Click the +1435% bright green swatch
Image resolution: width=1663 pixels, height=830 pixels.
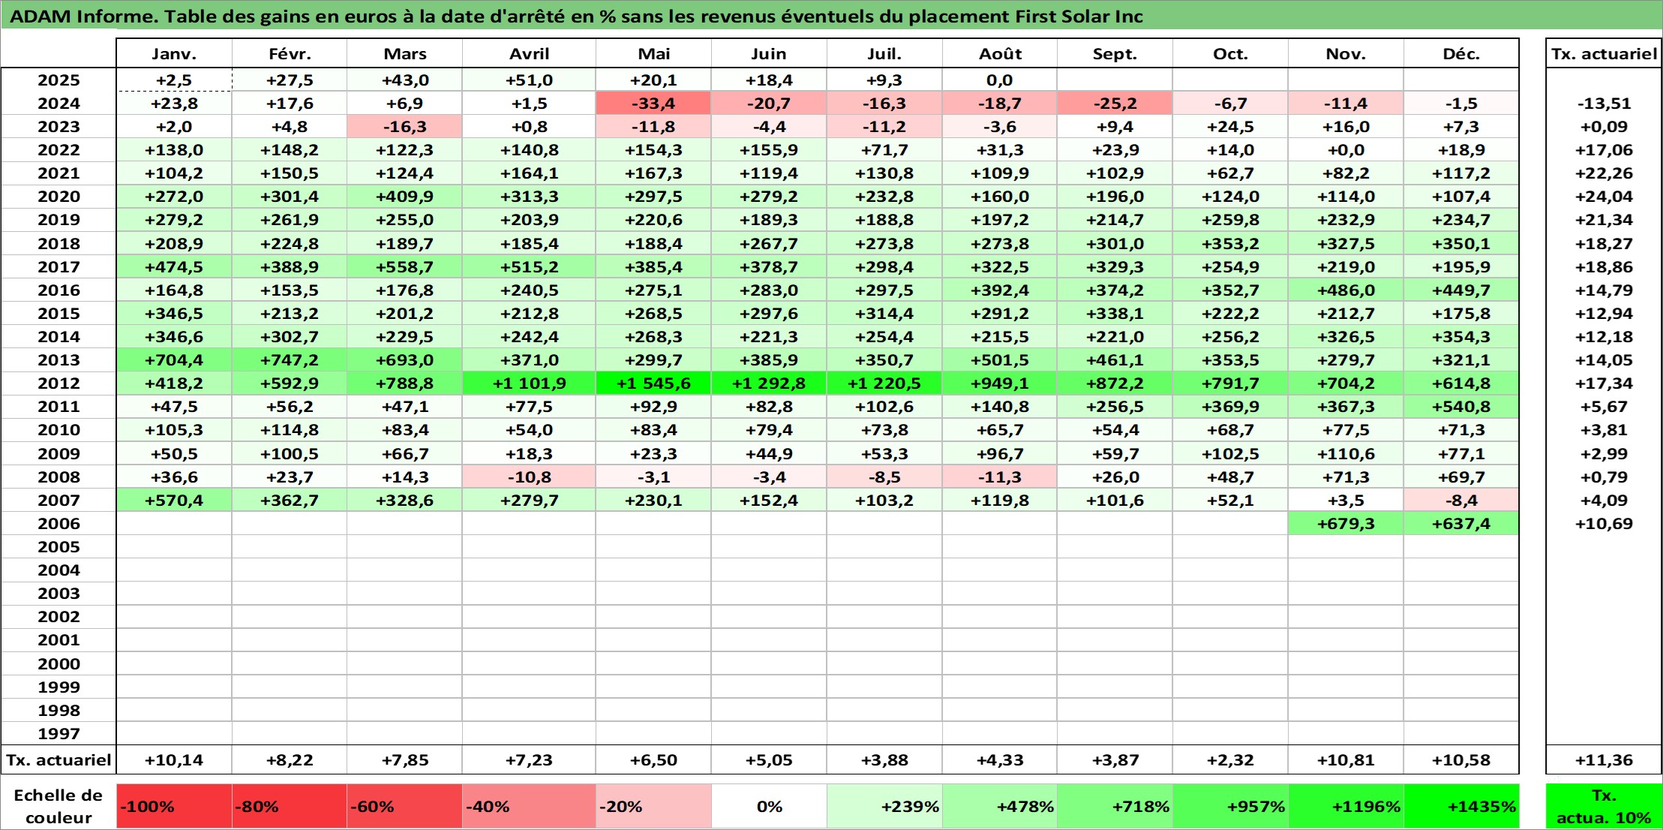(x=1461, y=807)
